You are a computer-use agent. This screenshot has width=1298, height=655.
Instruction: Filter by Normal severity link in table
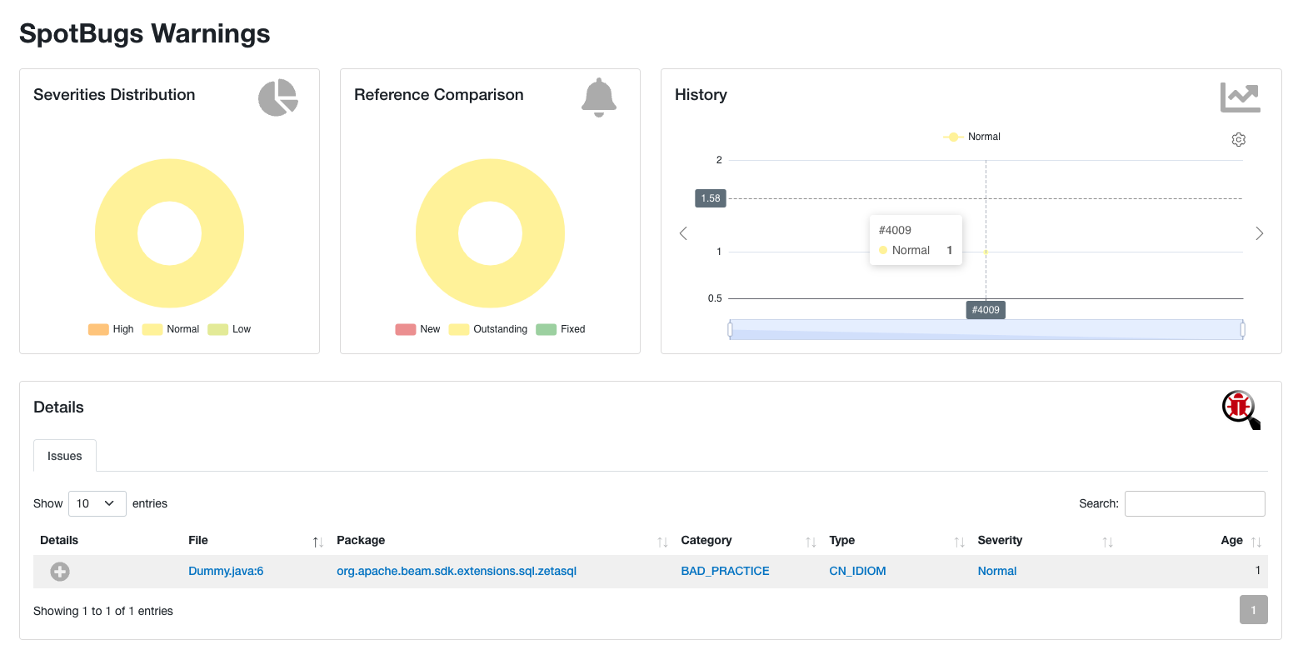click(x=997, y=572)
